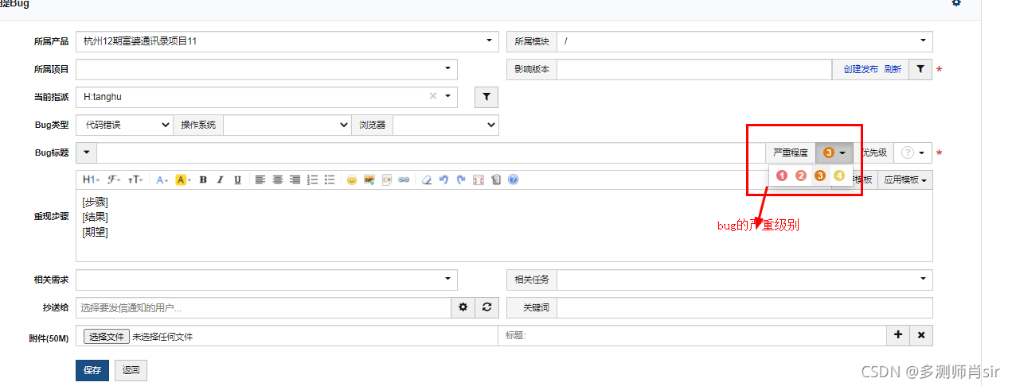Focus 抄送给 user selection field

[264, 307]
